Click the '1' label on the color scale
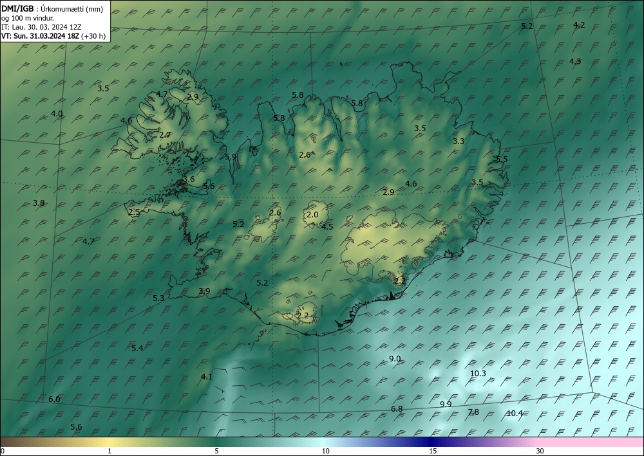 109,451
